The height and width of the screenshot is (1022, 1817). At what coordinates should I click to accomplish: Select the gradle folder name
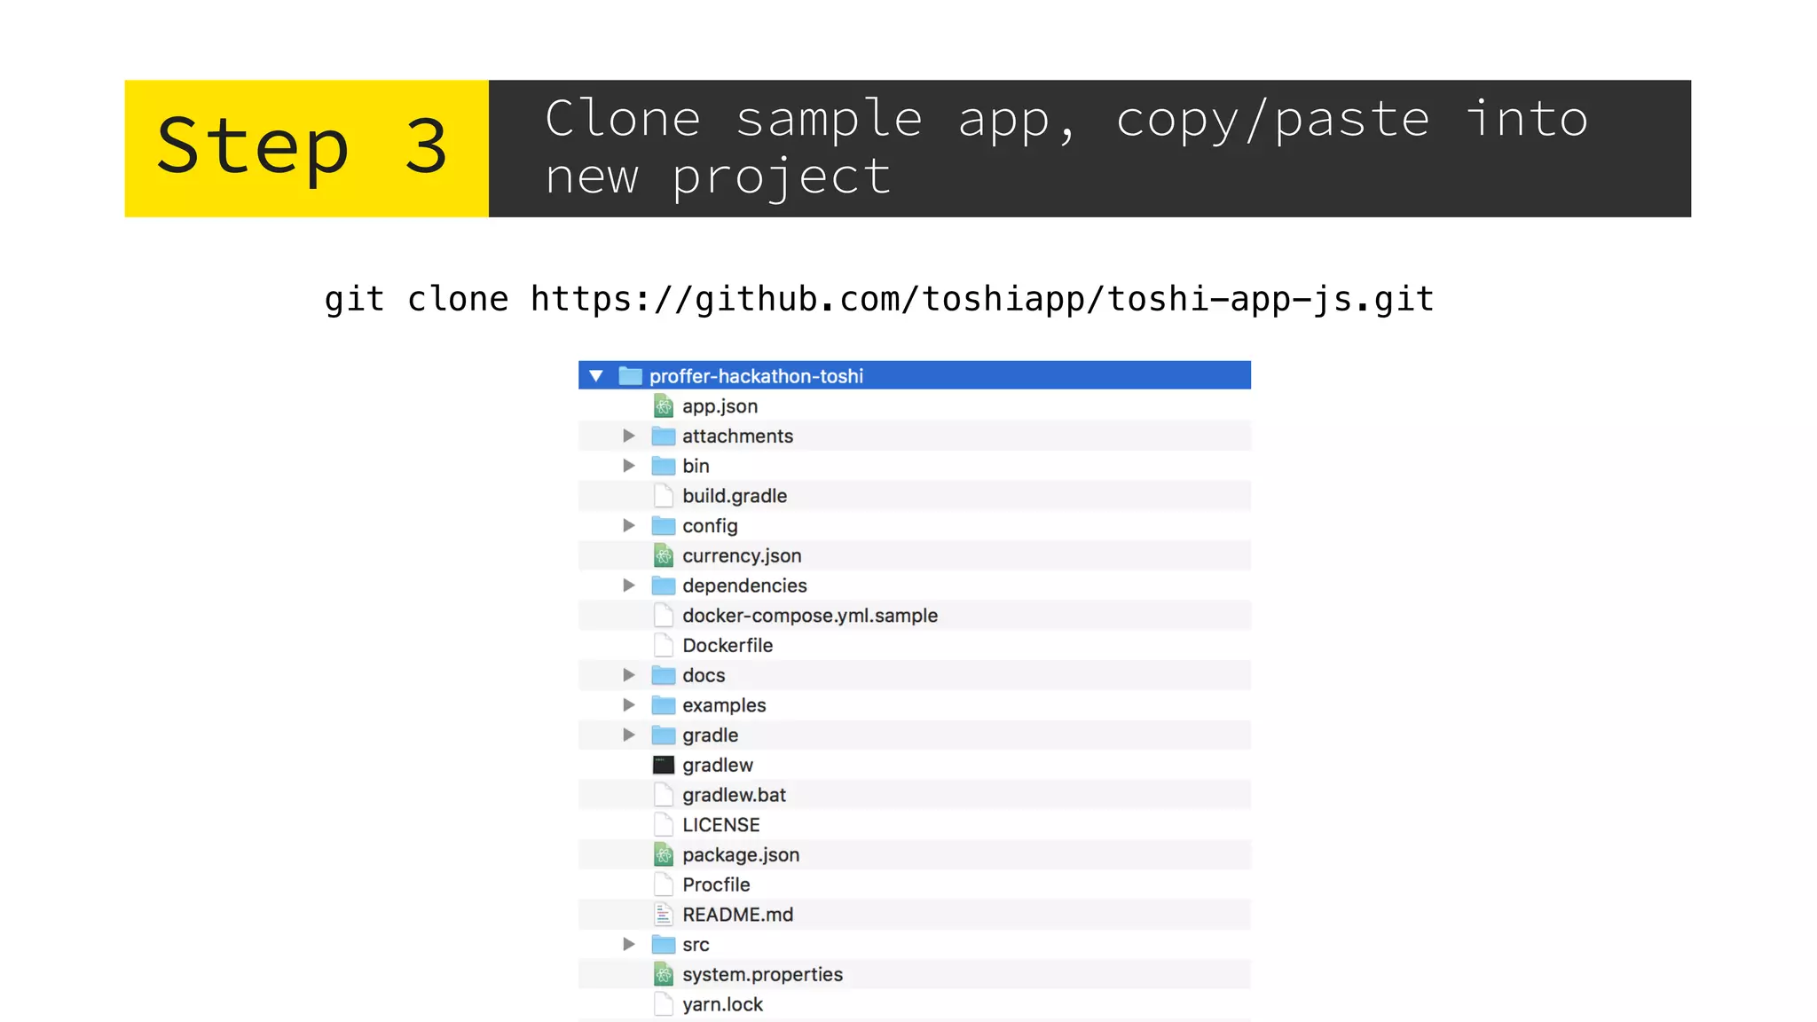click(710, 736)
